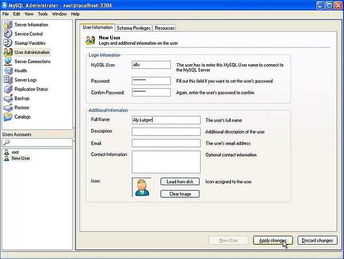Select the User Administration people icon
Image resolution: width=344 pixels, height=259 pixels.
coord(8,52)
